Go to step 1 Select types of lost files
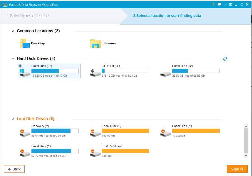Screen dimensions: 252x176 pos(29,16)
